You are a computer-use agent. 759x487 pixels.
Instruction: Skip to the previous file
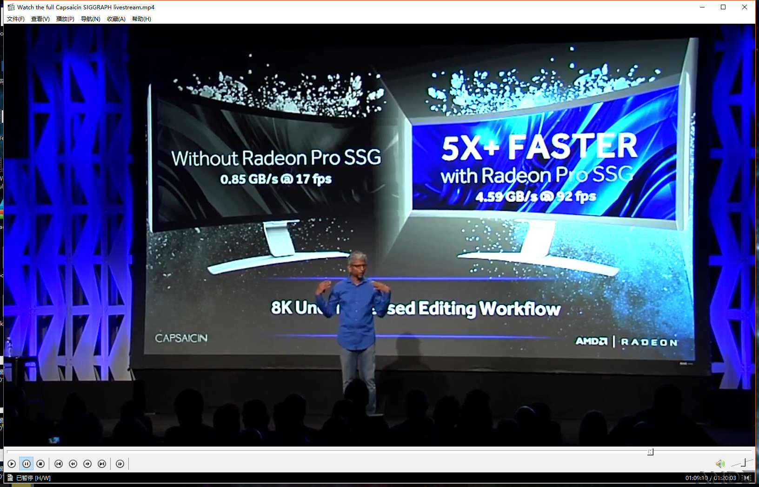pos(59,464)
